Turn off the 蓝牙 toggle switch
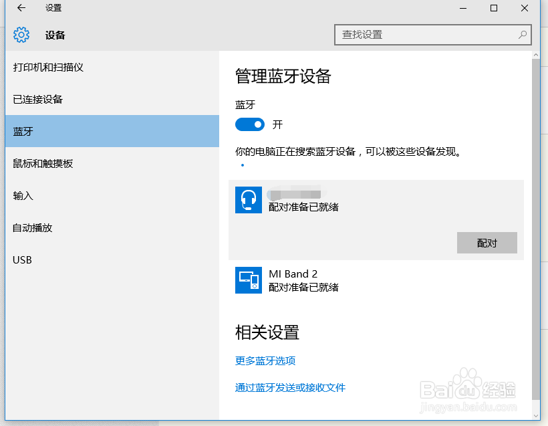 coord(250,124)
